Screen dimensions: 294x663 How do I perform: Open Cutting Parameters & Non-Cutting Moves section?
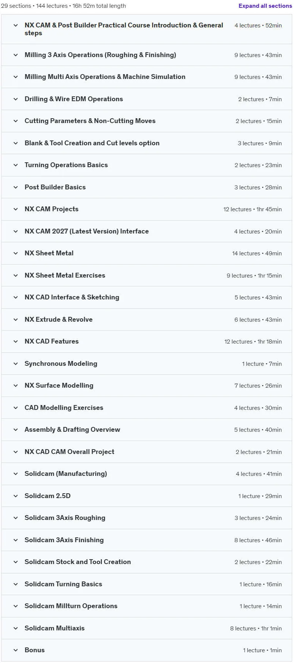tap(146, 121)
